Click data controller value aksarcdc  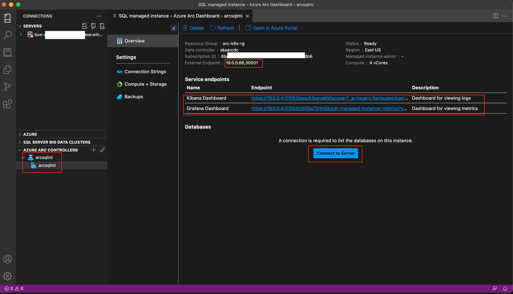[x=230, y=50]
